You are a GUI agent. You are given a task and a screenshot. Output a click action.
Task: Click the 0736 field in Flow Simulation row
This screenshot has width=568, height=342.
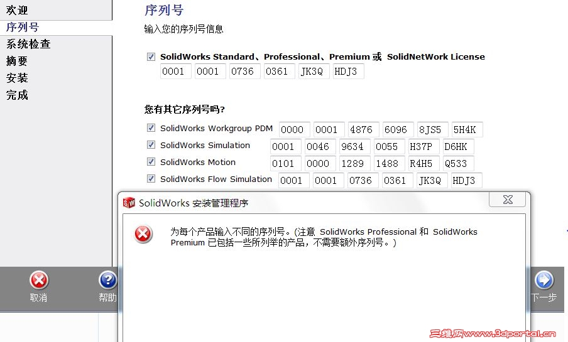363,181
